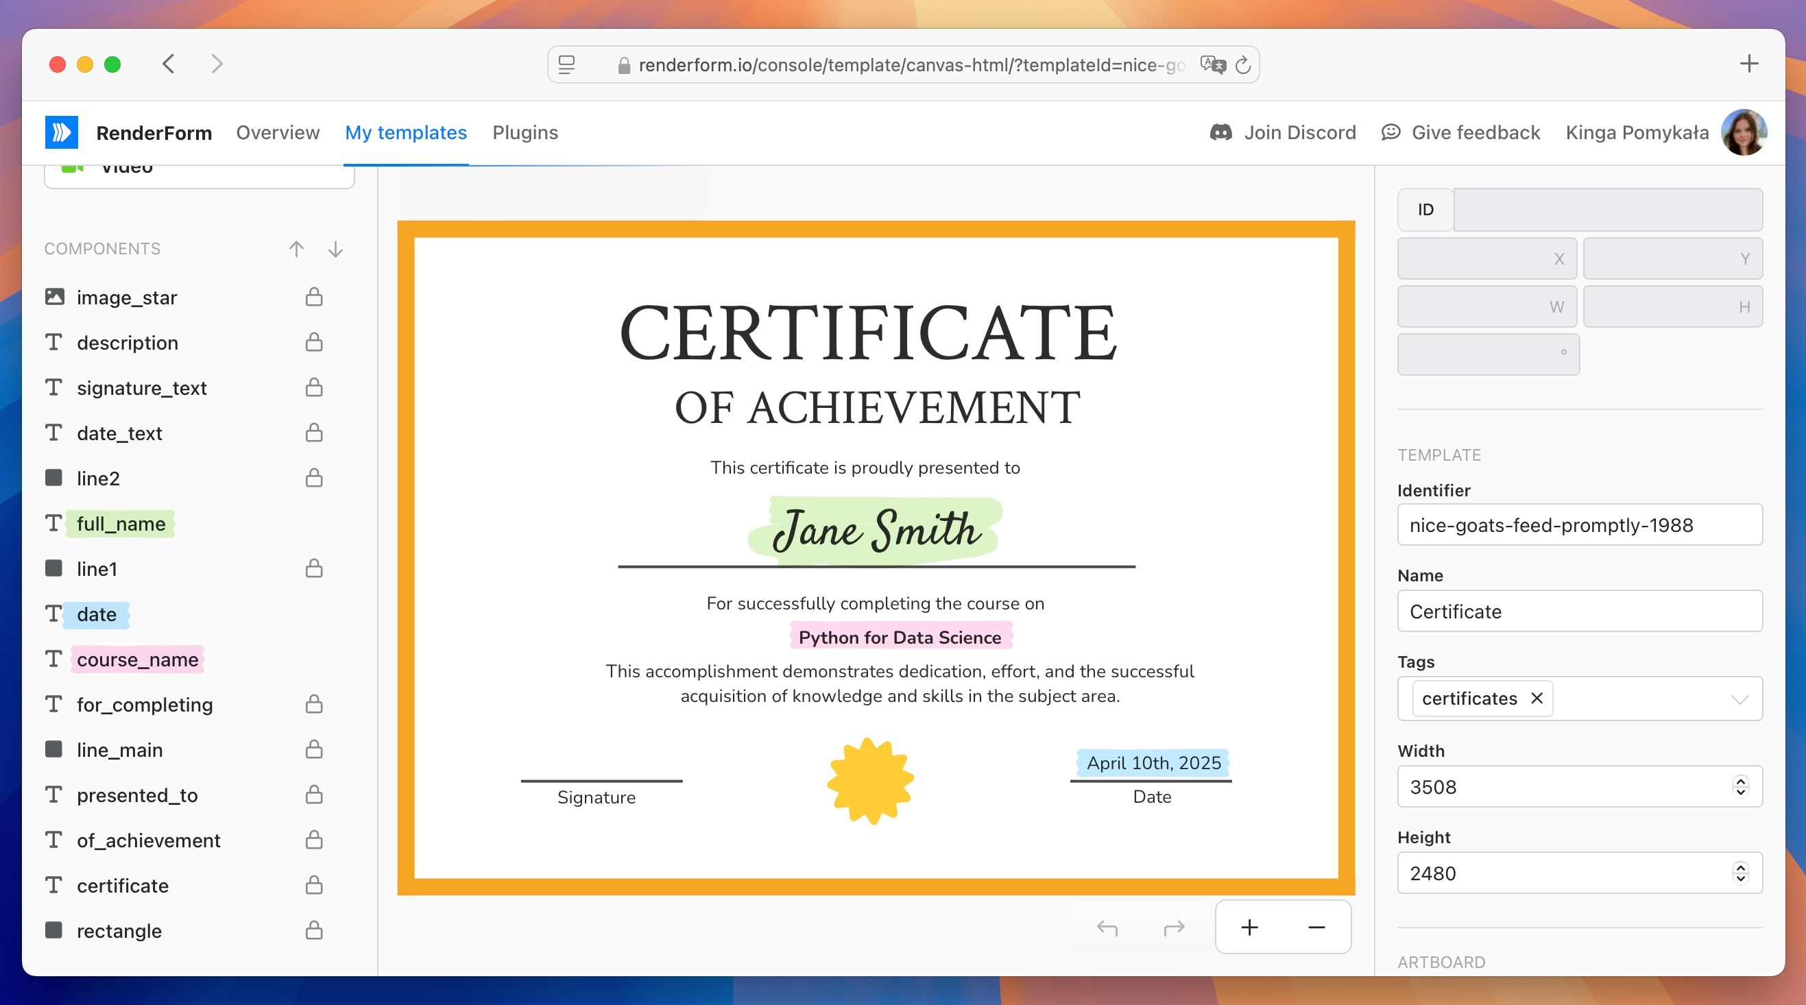
Task: Go forward in browser history
Action: [x=217, y=64]
